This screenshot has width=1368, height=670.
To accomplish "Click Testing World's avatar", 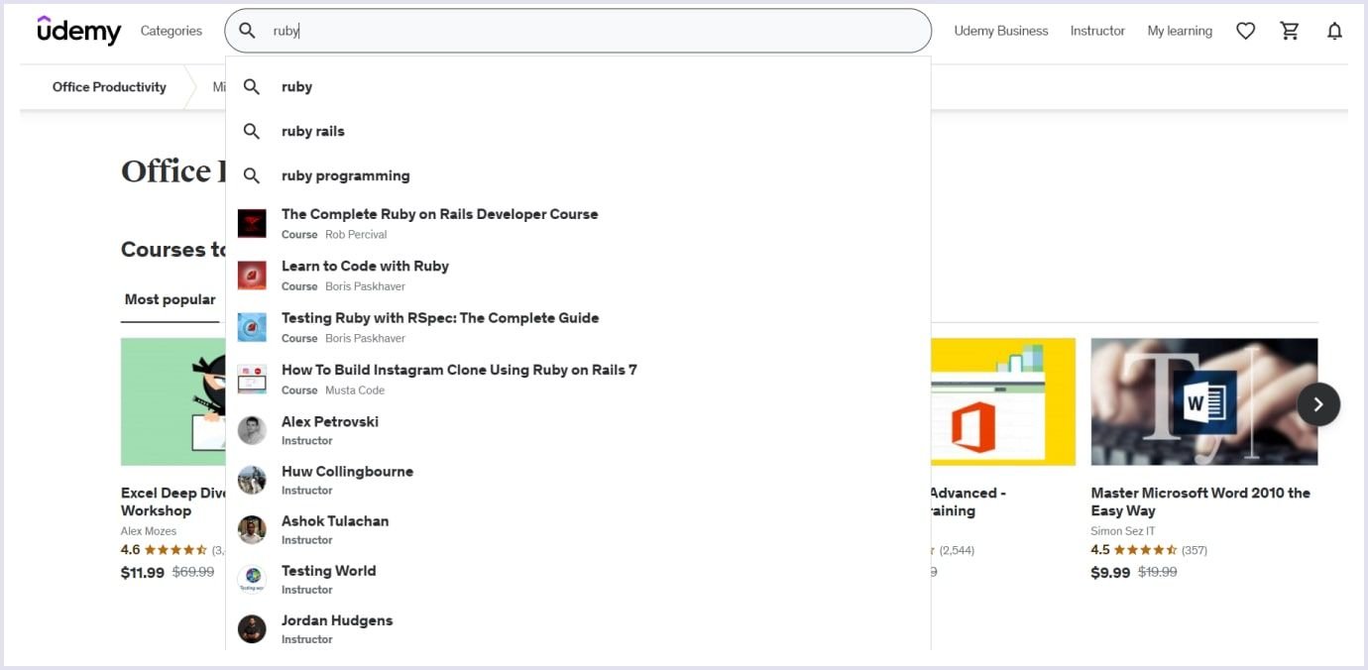I will [x=252, y=579].
